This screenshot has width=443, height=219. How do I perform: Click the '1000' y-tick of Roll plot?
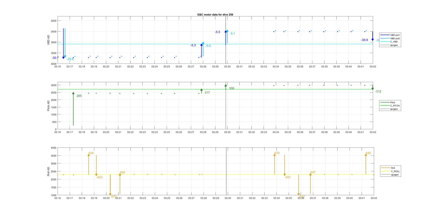tap(54, 195)
